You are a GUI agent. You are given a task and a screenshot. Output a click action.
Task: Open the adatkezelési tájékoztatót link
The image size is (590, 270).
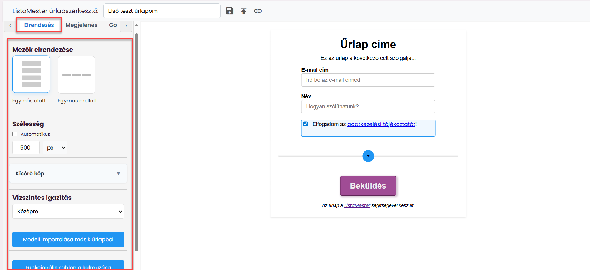(x=381, y=124)
